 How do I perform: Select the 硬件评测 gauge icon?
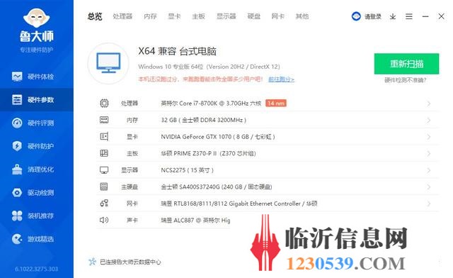point(17,123)
